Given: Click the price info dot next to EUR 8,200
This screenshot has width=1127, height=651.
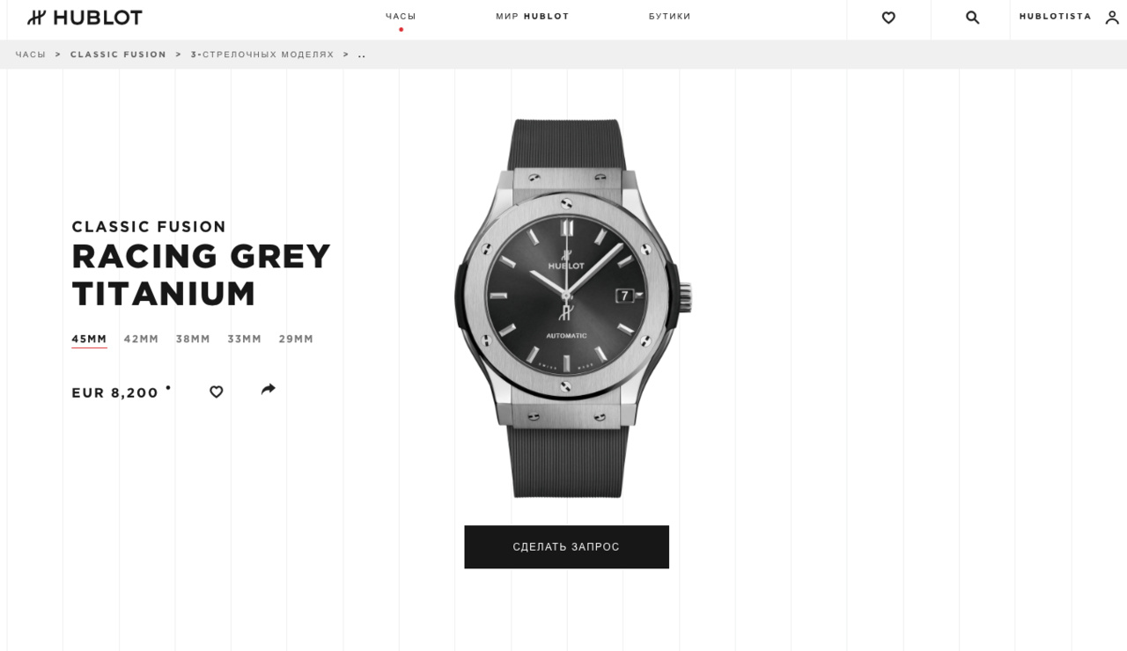Looking at the screenshot, I should pos(168,387).
